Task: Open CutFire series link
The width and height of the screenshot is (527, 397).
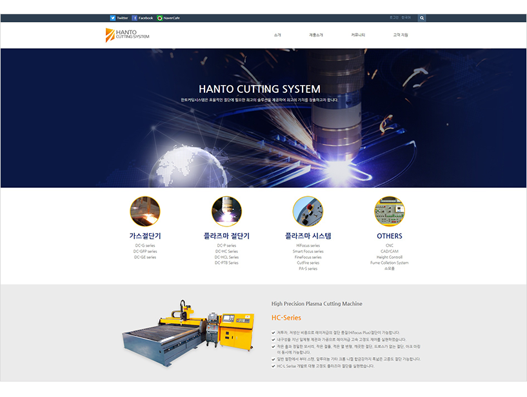Action: click(x=308, y=263)
